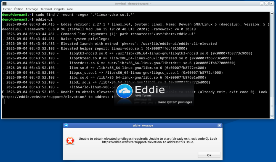Open the Onglets menu
276x162 pixels.
click(59, 9)
